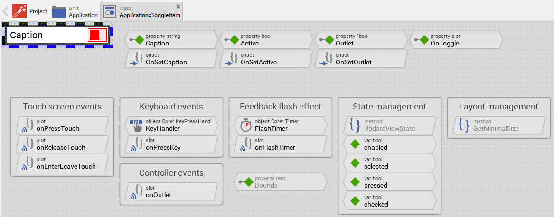The width and height of the screenshot is (554, 217).
Task: Click the UpdateViewState method braces icon
Action: coord(355,126)
